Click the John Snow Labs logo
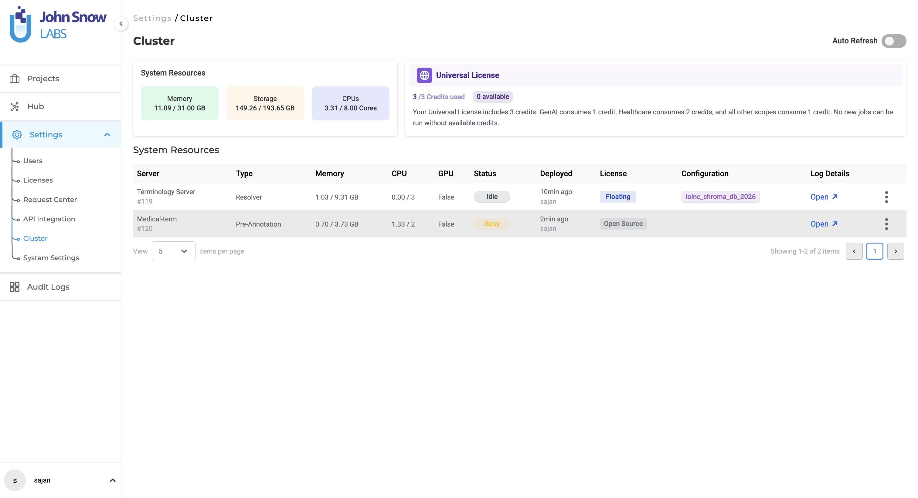Viewport: 918px width, 498px height. [x=57, y=23]
